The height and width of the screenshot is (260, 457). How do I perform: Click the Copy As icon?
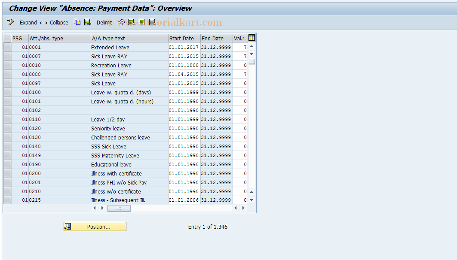click(x=77, y=22)
